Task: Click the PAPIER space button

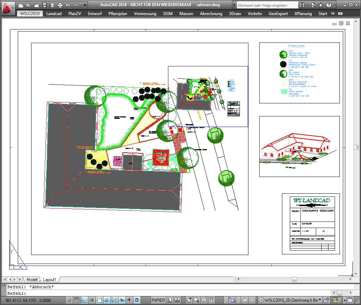Action: point(158,300)
